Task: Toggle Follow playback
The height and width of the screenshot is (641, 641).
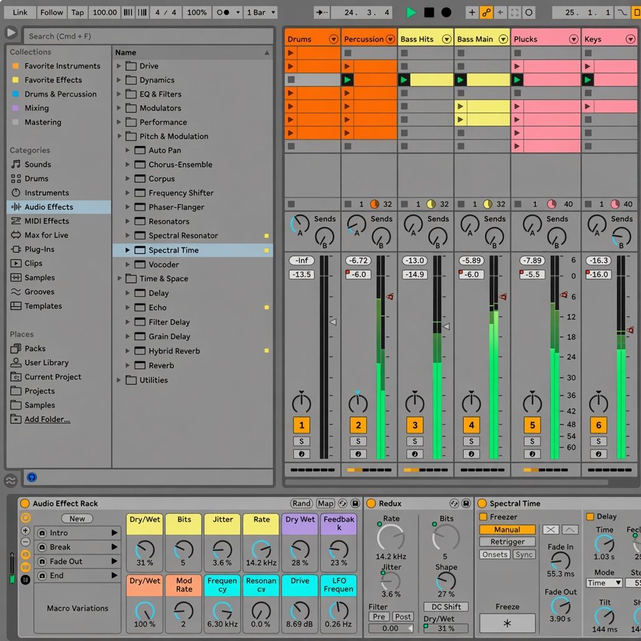Action: click(x=51, y=13)
